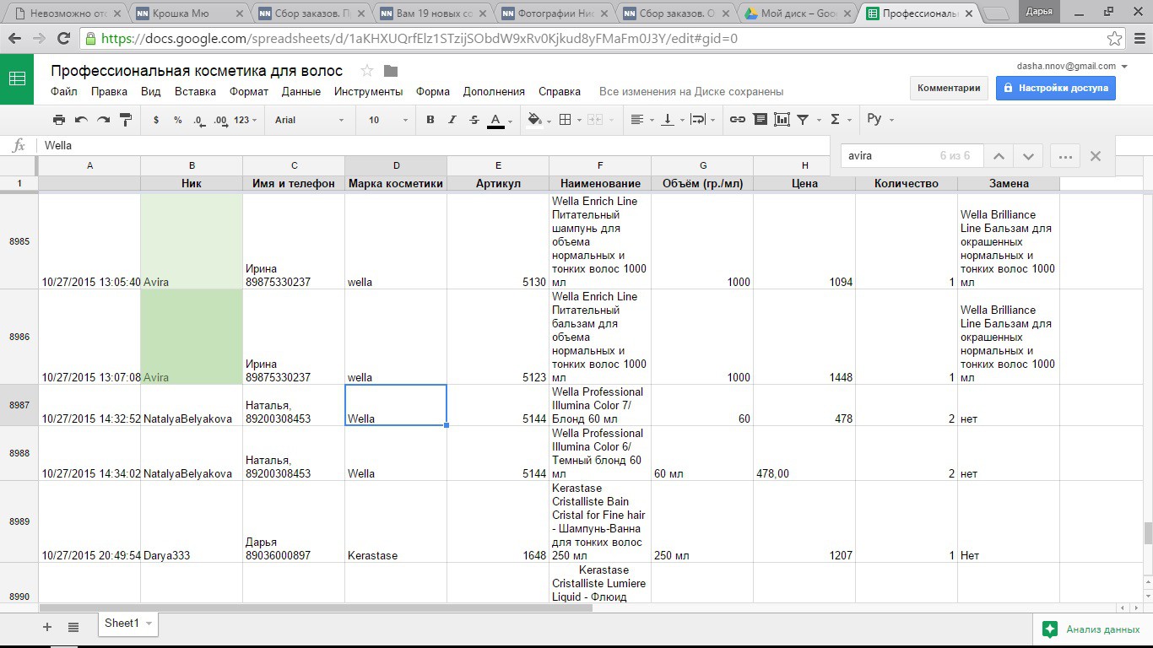Go to next search result
Screen dimensions: 1153x648
point(1028,156)
